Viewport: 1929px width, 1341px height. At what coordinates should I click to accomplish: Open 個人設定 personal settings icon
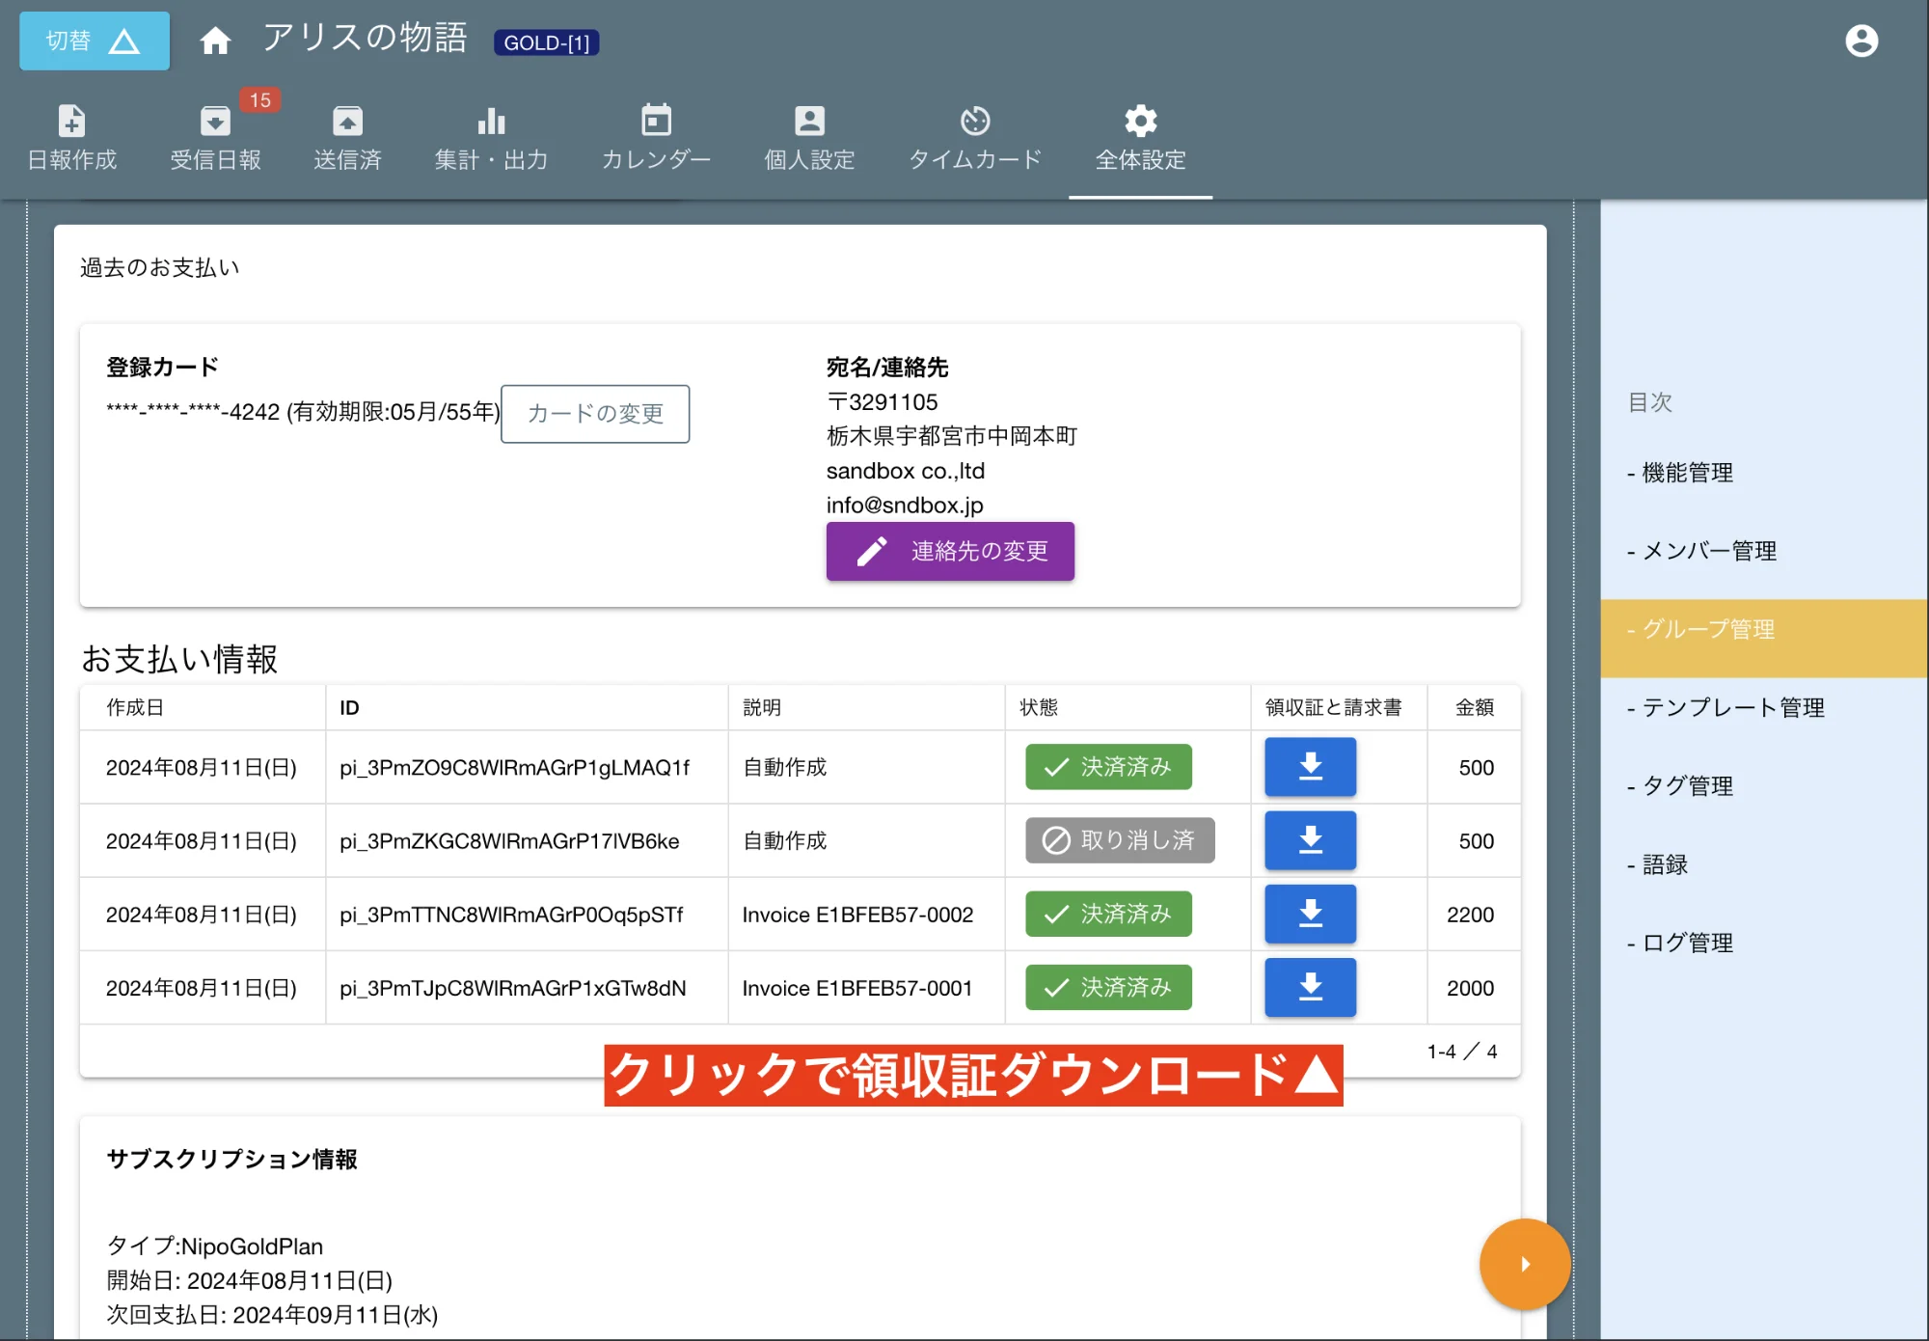click(x=808, y=135)
